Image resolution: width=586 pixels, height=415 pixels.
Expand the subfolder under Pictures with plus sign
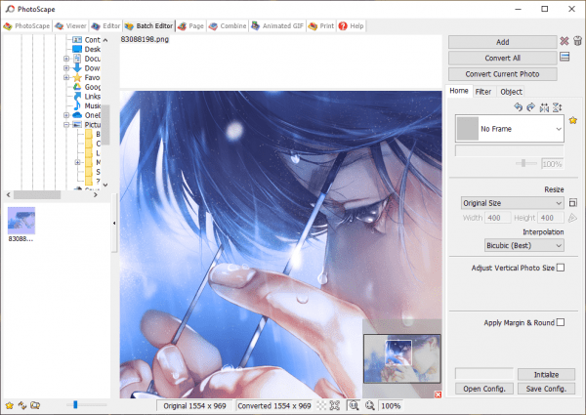[77, 162]
